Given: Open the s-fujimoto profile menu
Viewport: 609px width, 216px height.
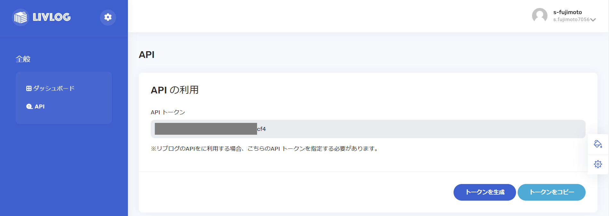Looking at the screenshot, I should (x=567, y=12).
